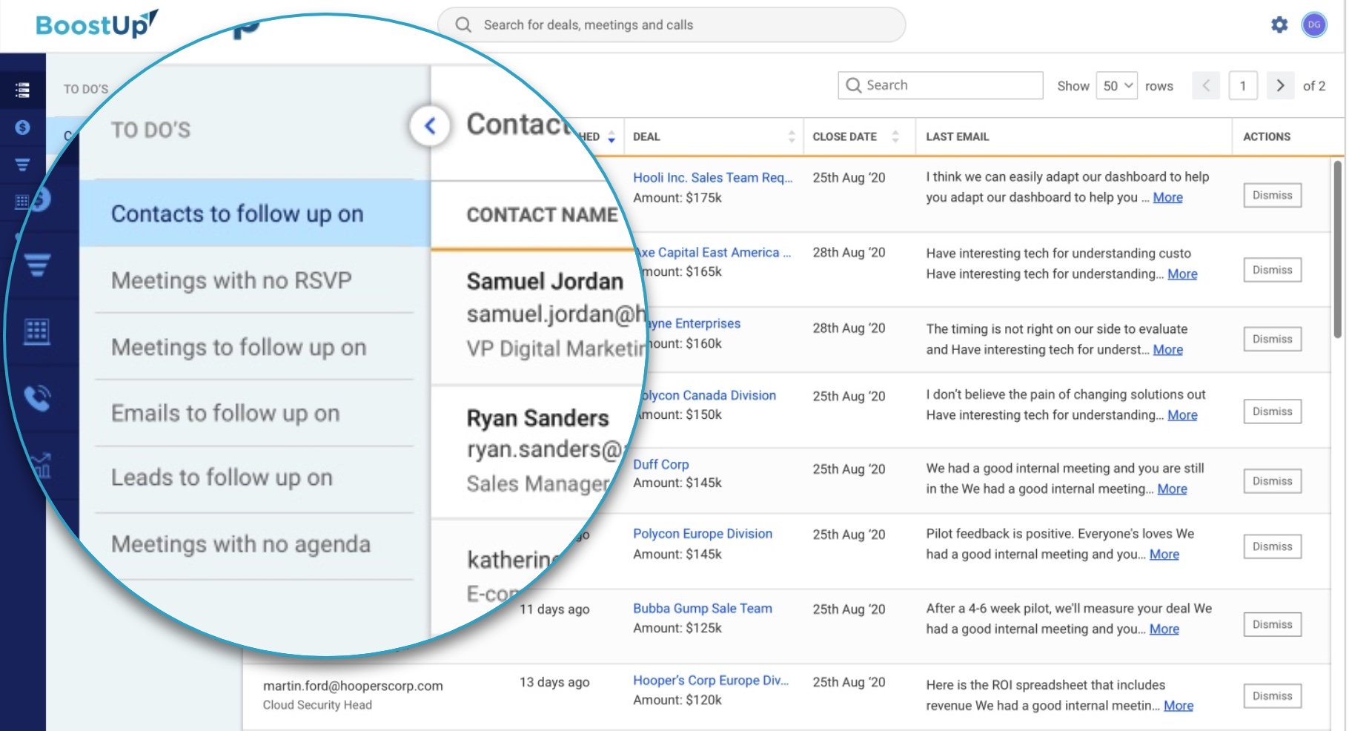Open the magnified phone calls sidebar icon
The height and width of the screenshot is (731, 1349).
37,398
